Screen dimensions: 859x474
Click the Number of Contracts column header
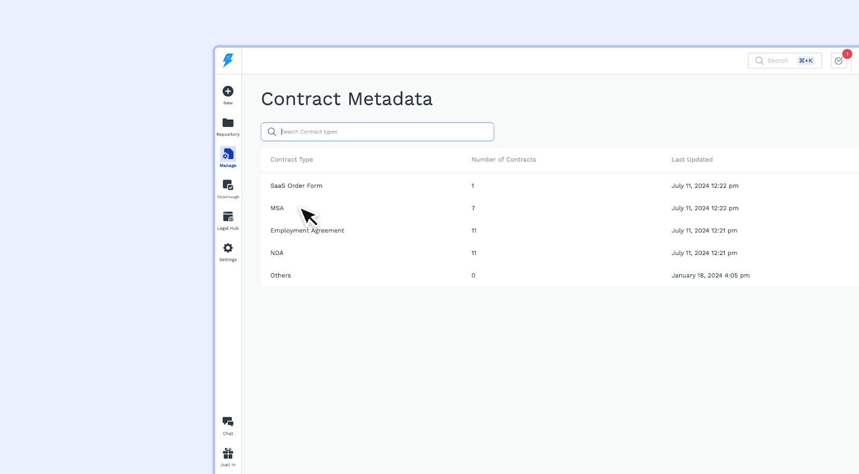point(504,159)
